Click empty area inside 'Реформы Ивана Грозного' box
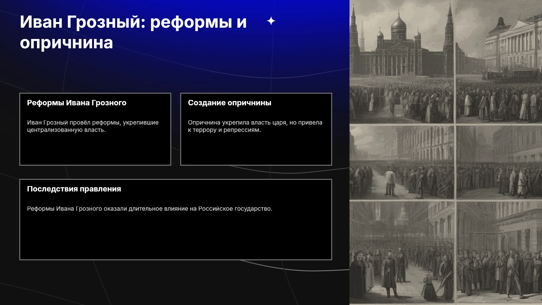The image size is (542, 305). click(95, 150)
